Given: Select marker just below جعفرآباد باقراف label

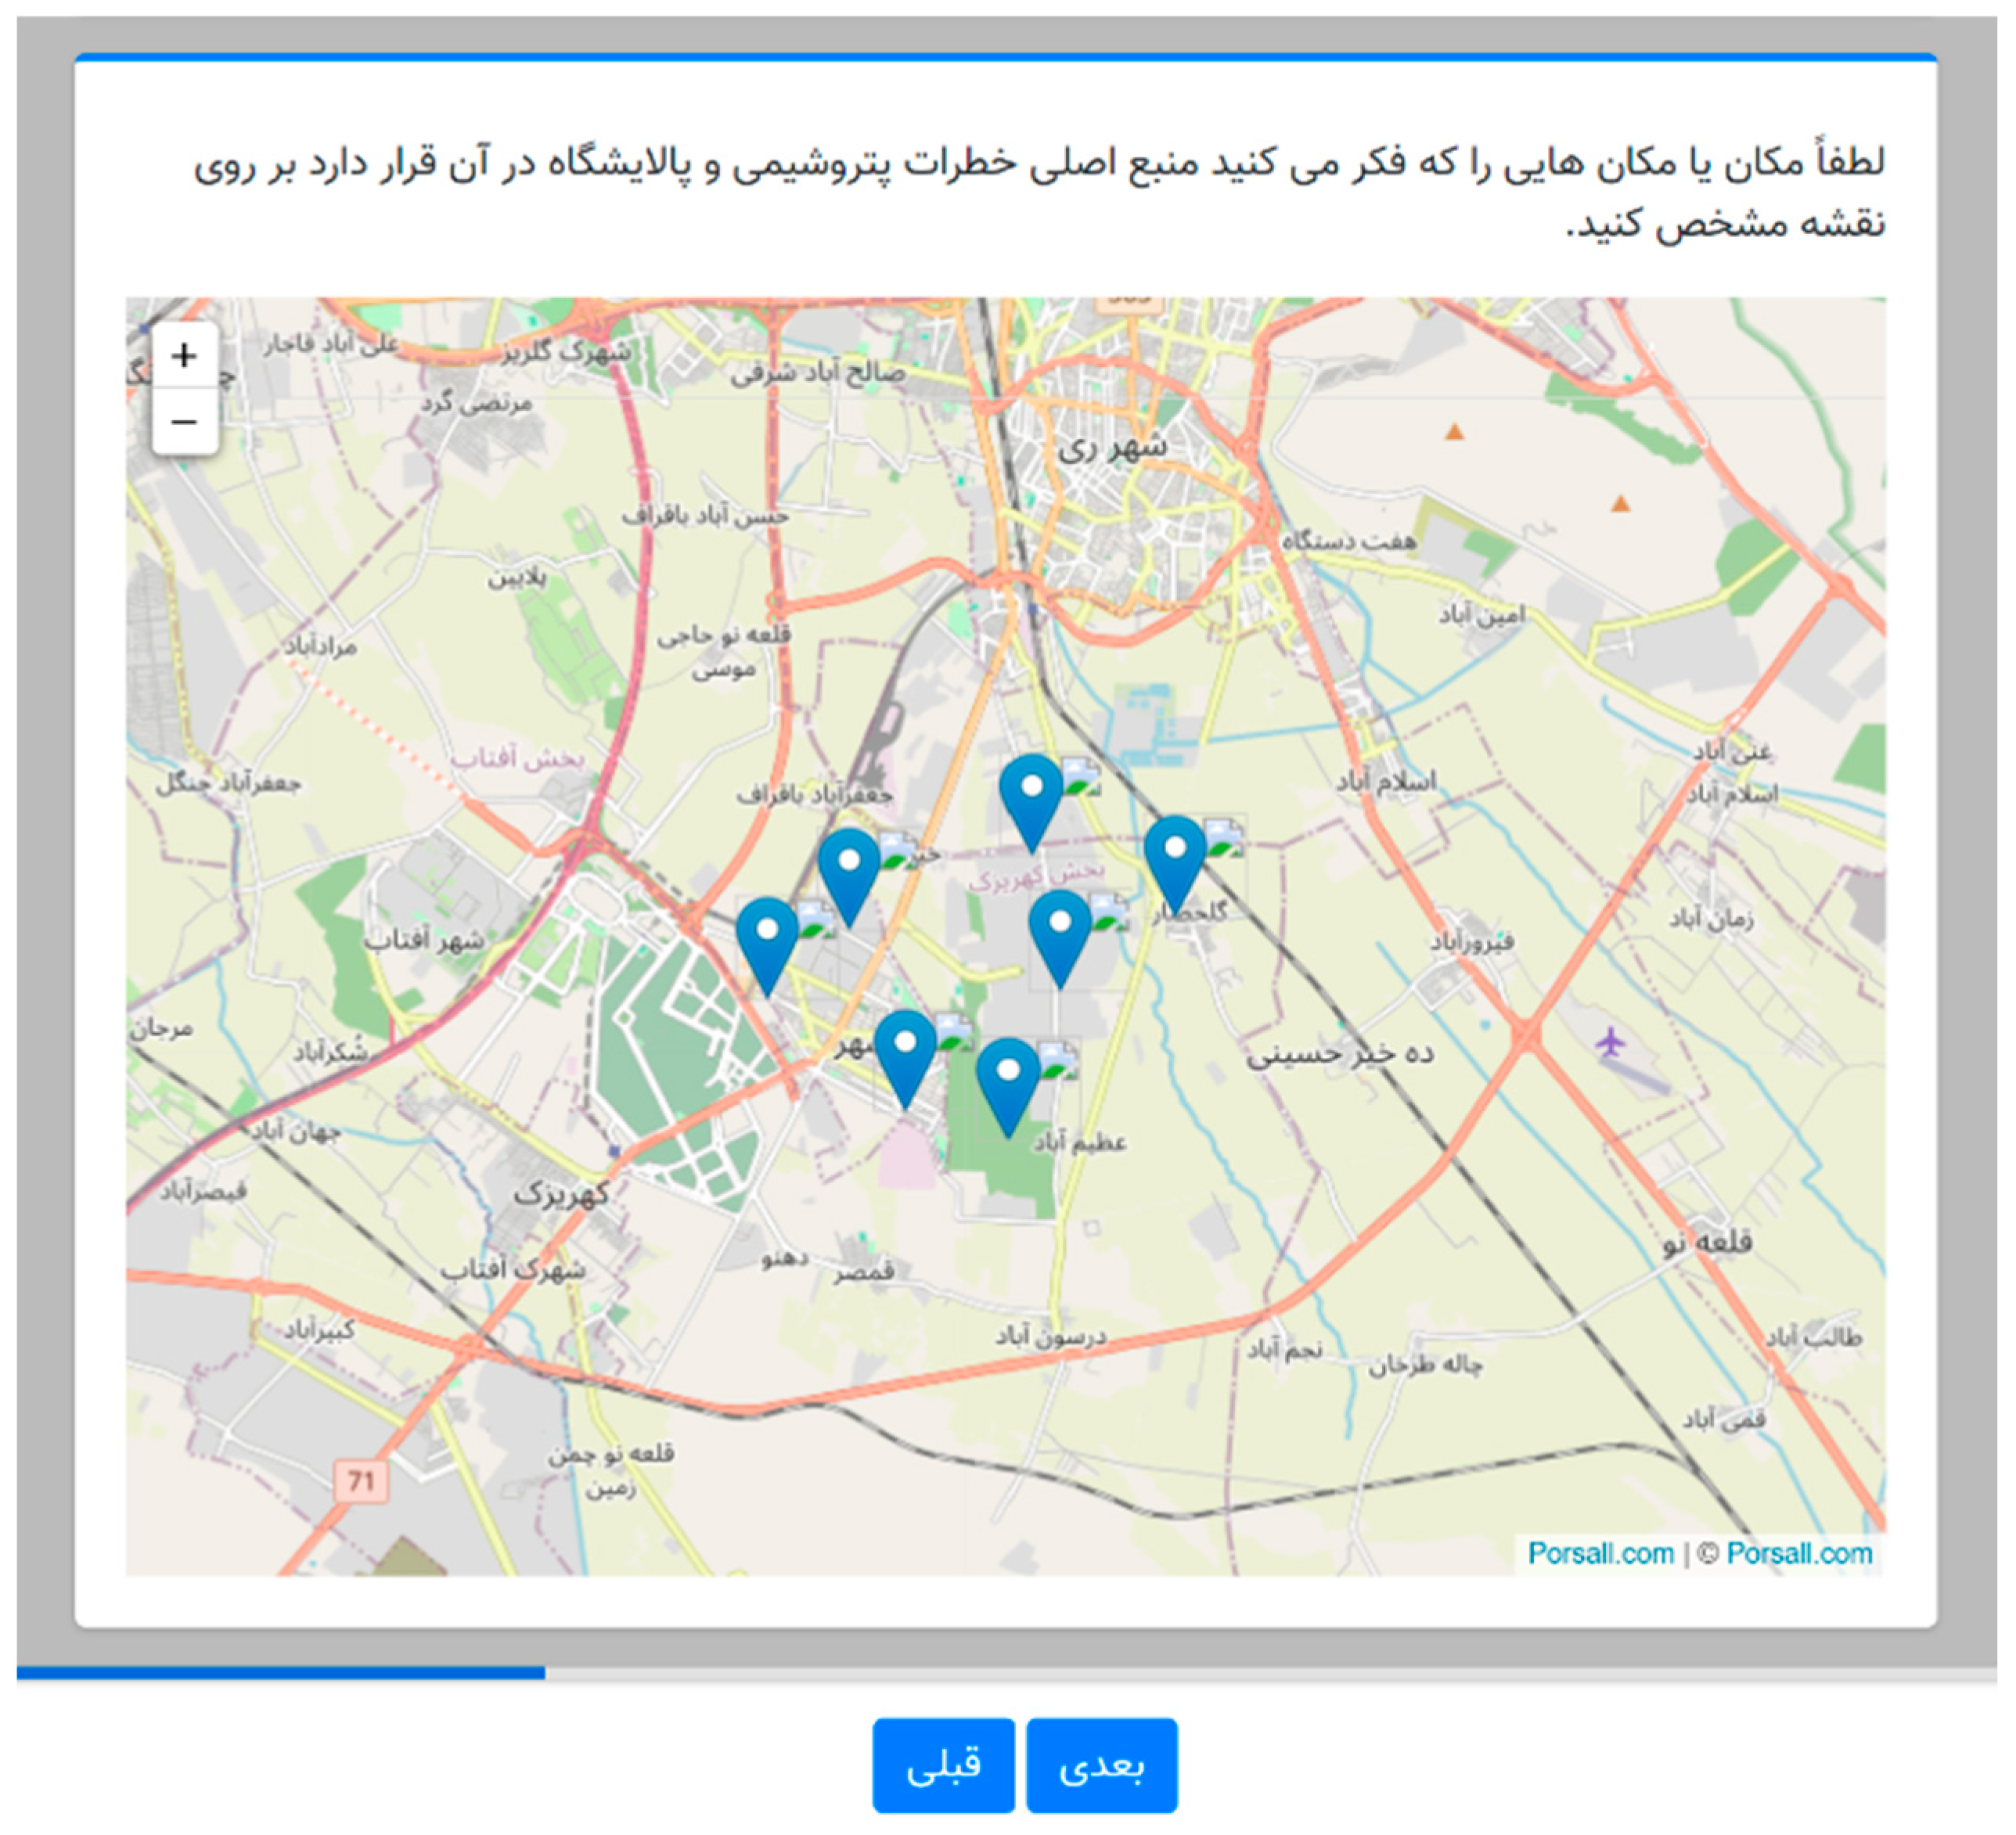Looking at the screenshot, I should pos(849,870).
